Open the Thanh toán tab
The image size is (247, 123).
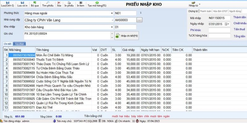pos(205,11)
